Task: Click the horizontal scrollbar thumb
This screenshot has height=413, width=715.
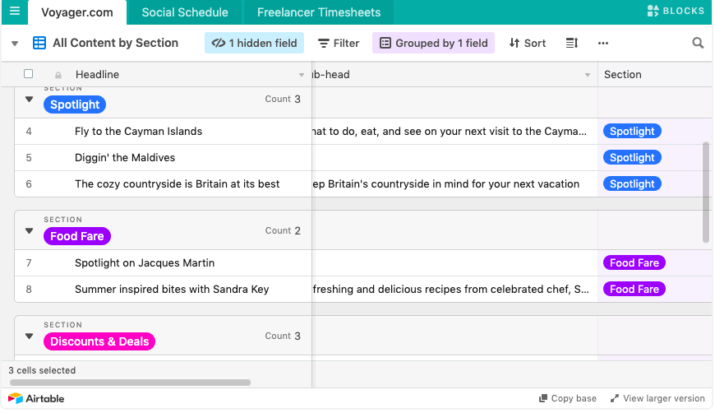Action: [x=129, y=383]
